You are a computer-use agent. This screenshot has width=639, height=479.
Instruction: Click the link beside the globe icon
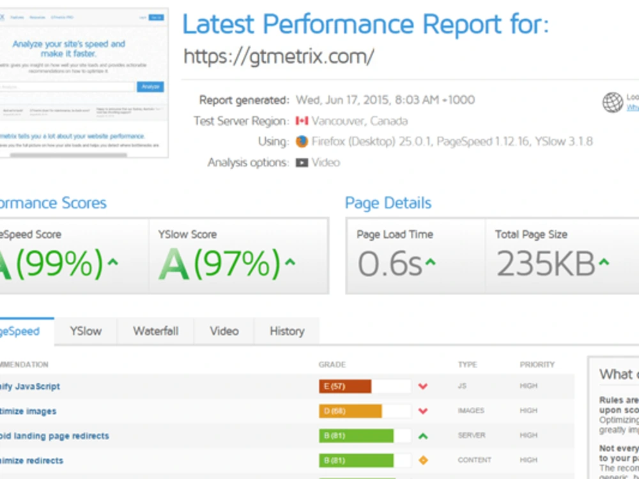tap(633, 107)
